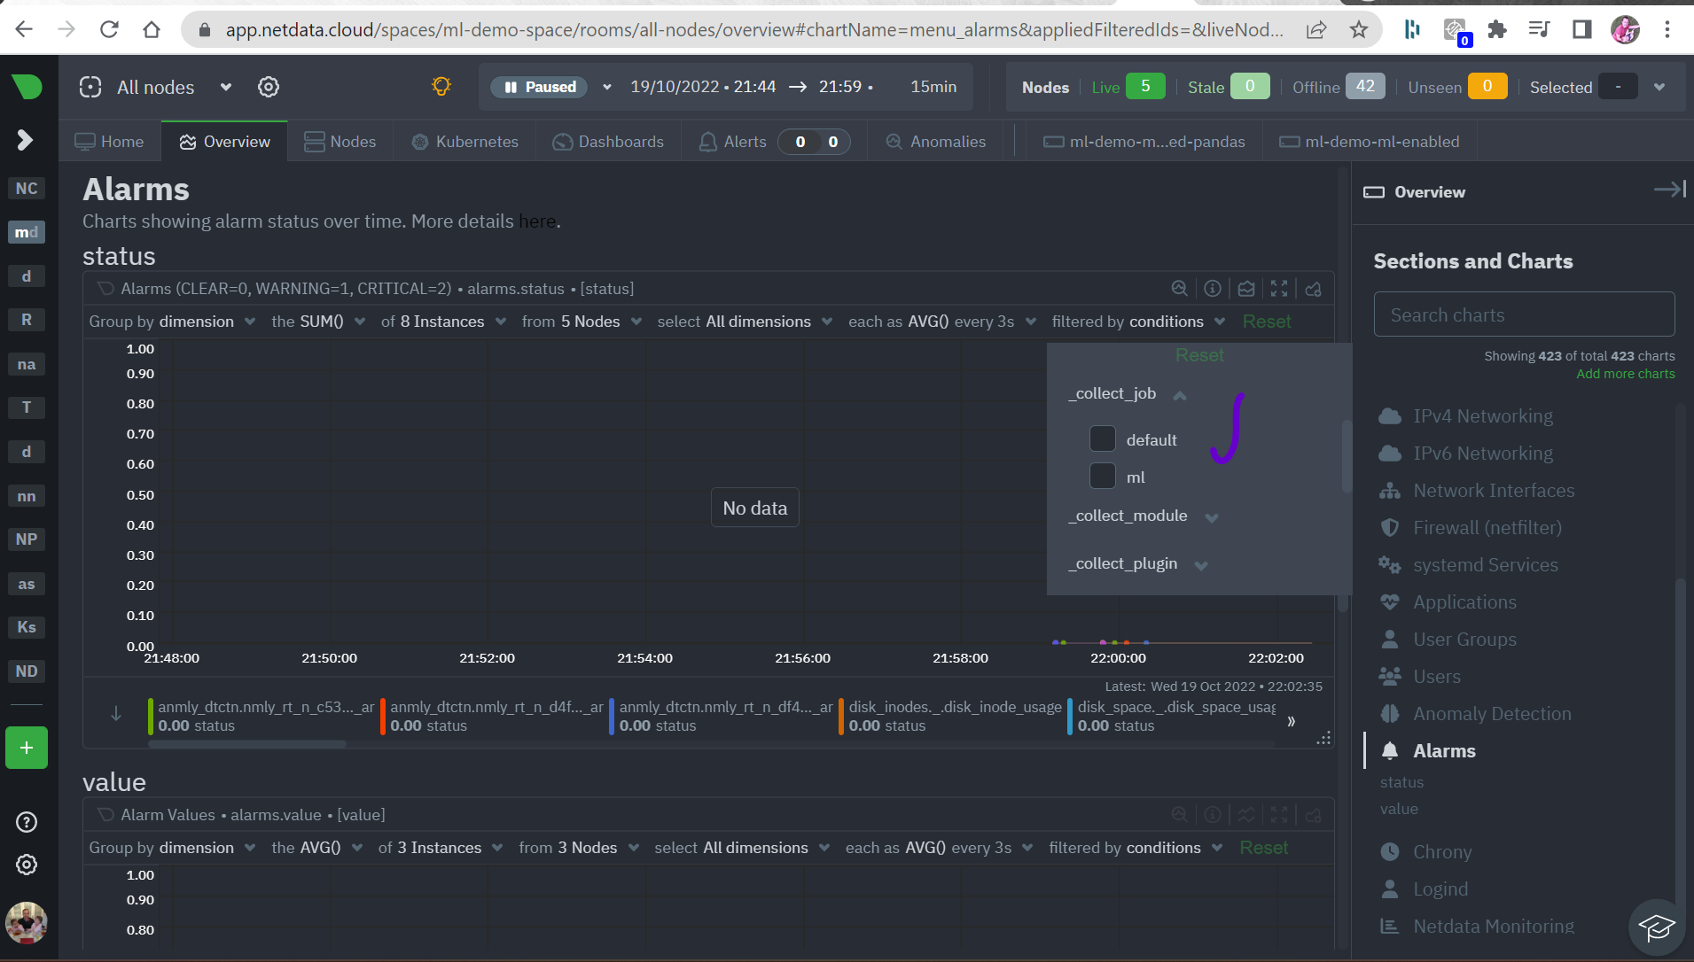This screenshot has width=1694, height=962.
Task: Enable the default checkbox under _collect_job
Action: click(1102, 438)
